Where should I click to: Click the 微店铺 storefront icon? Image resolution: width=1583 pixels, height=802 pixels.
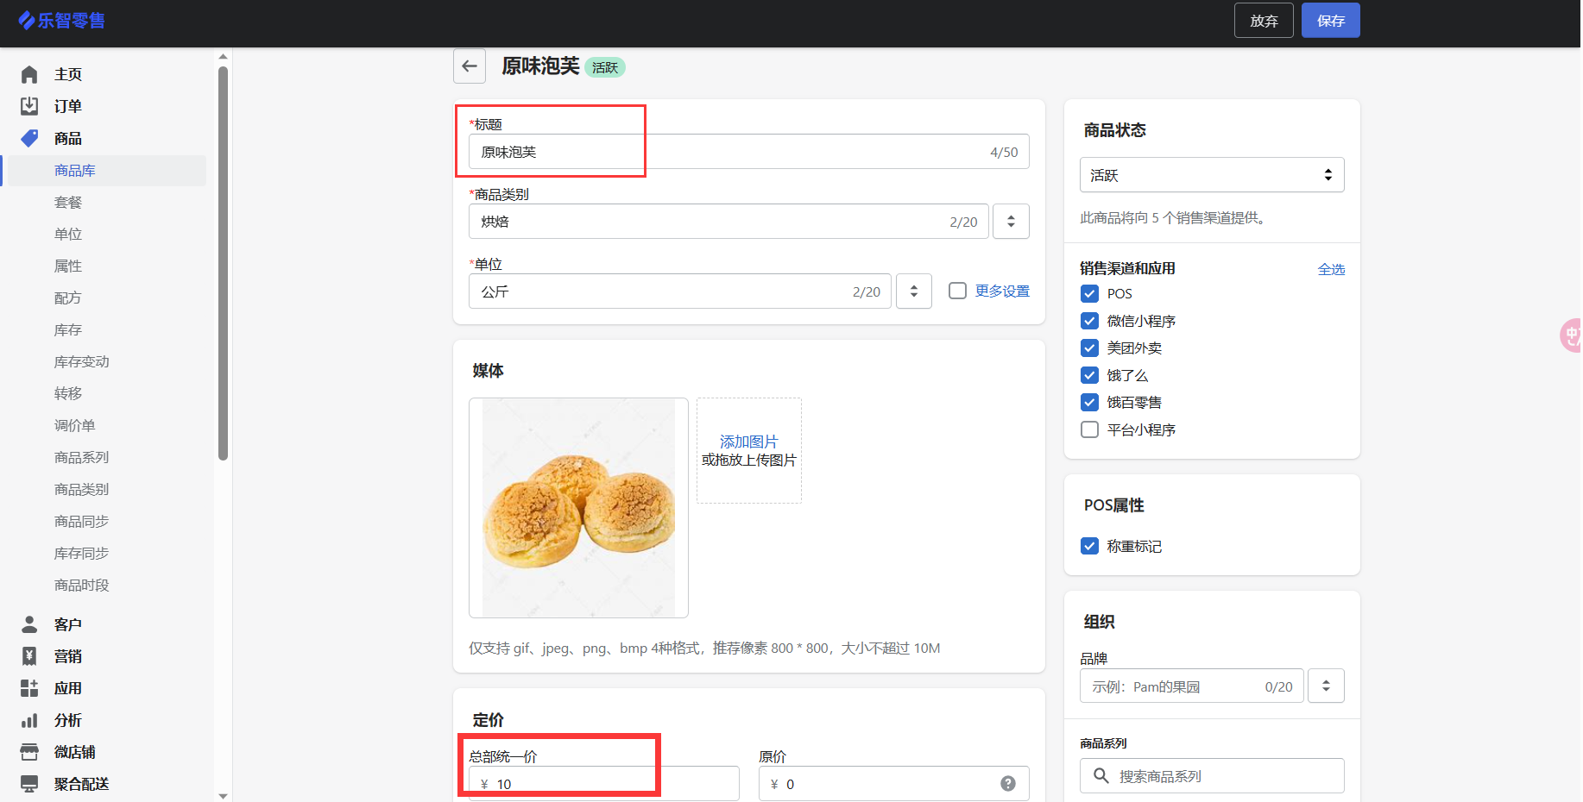coord(29,752)
